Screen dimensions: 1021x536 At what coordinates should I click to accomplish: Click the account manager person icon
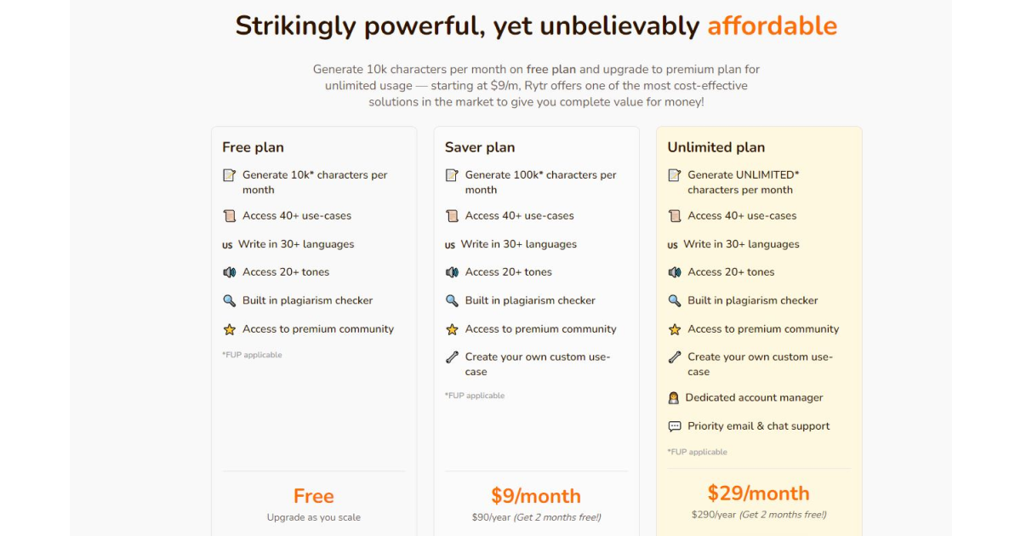(674, 398)
